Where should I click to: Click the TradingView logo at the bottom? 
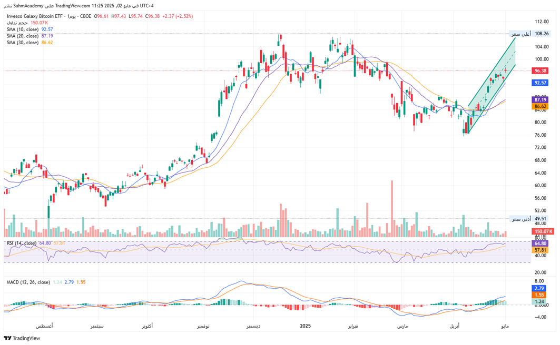pos(22,338)
